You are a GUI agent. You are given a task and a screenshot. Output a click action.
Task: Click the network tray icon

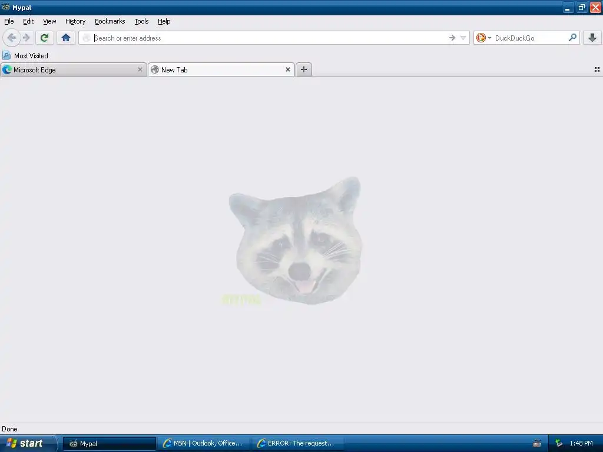(559, 444)
